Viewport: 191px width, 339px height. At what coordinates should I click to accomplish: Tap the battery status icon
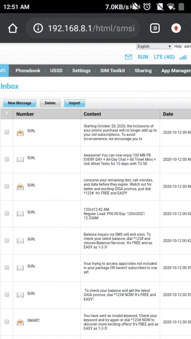181,7
